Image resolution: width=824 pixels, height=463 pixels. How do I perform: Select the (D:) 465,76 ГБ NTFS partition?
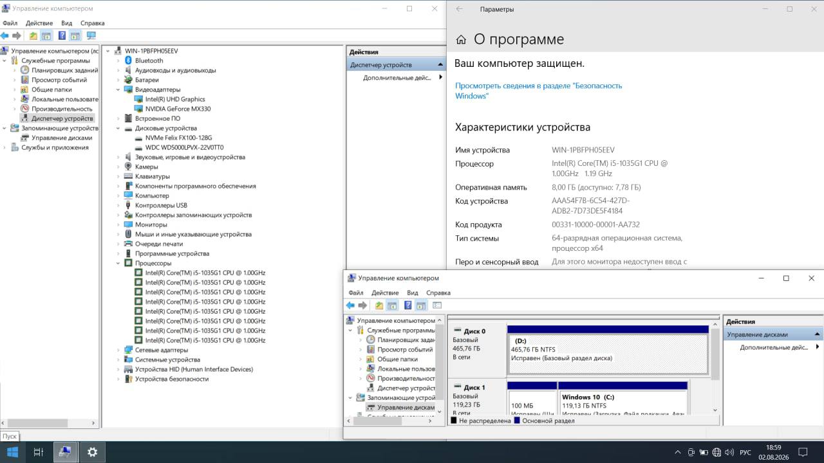(608, 353)
